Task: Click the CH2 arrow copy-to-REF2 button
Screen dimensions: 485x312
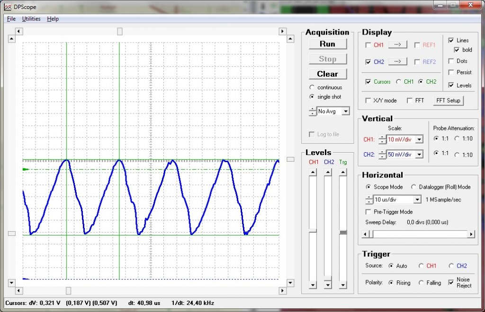Action: pos(398,61)
